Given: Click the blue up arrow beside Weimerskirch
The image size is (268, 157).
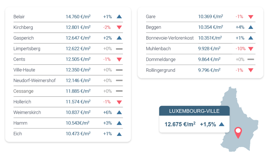Looking at the screenshot, I should point(119,112).
